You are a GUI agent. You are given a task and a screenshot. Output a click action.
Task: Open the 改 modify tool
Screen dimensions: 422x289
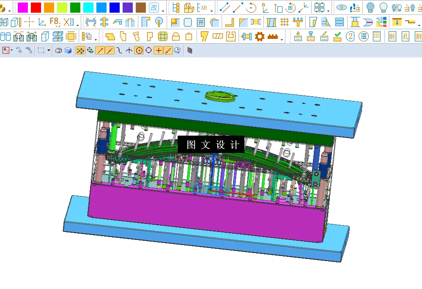[x=153, y=7]
